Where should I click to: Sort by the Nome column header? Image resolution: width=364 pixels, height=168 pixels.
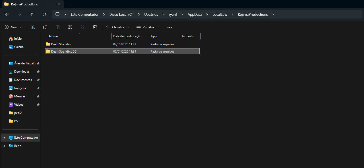coord(78,36)
